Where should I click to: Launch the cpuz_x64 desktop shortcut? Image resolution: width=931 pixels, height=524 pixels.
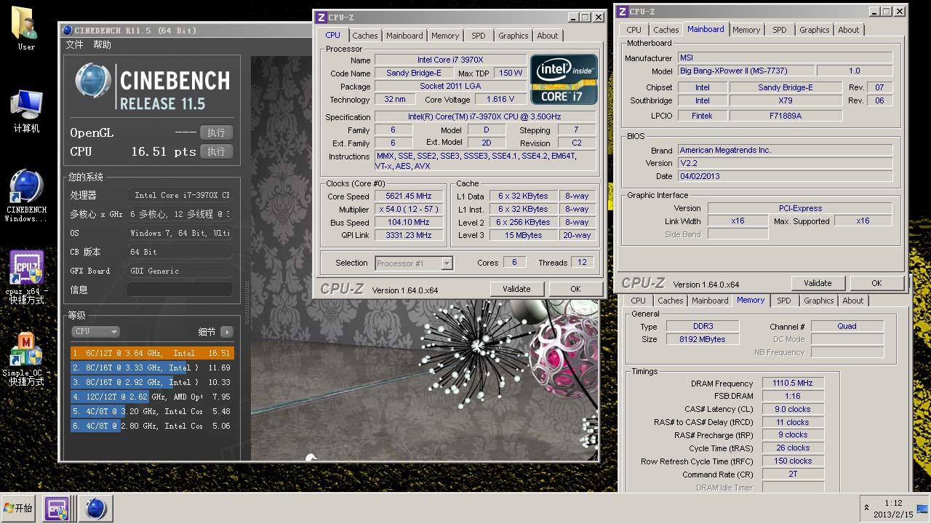(x=26, y=277)
